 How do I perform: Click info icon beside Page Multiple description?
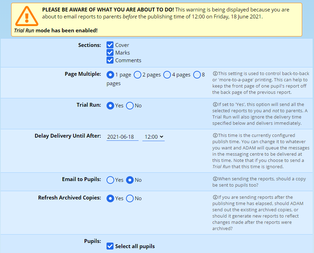tap(215, 74)
